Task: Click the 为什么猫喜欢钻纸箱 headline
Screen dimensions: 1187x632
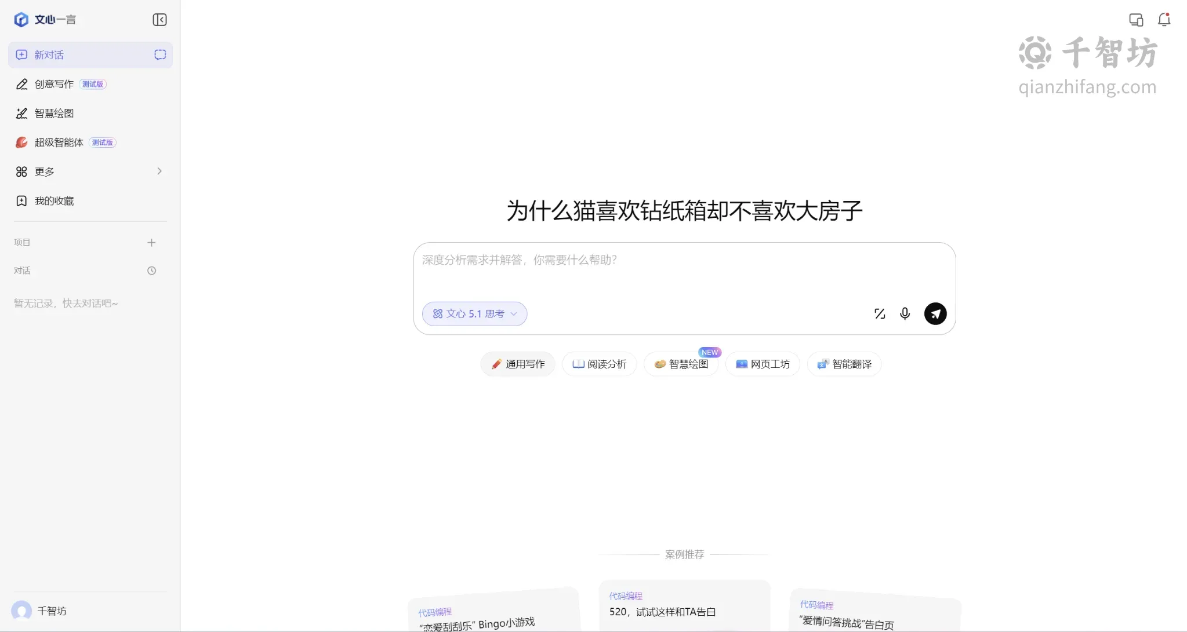Action: (684, 211)
